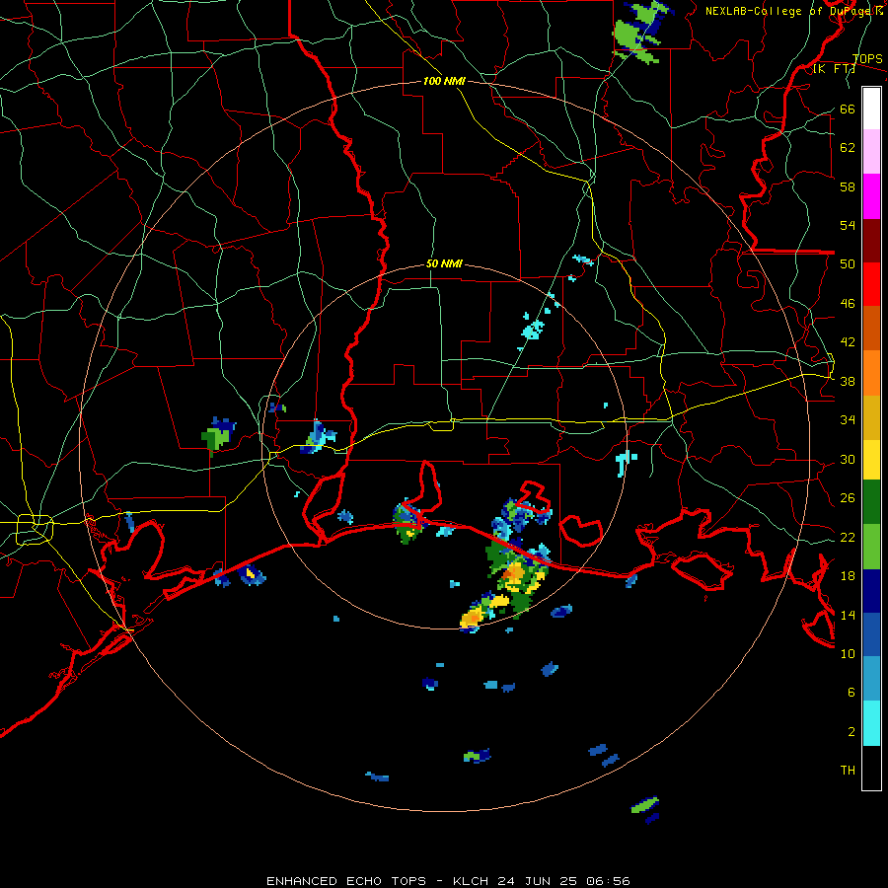
Task: Click the legend value 38
Action: (x=848, y=382)
